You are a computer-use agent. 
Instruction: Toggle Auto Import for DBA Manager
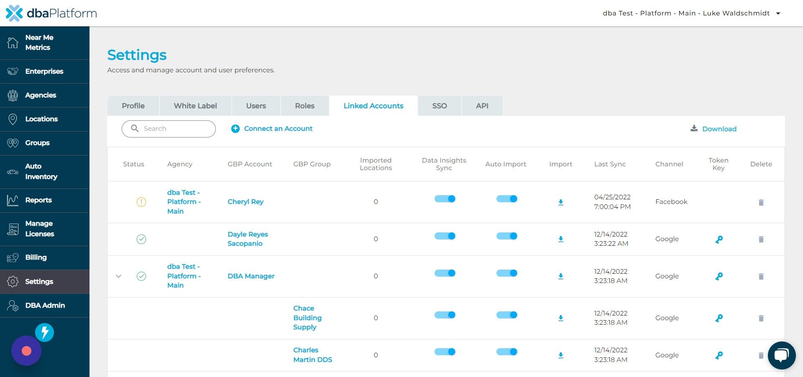506,273
